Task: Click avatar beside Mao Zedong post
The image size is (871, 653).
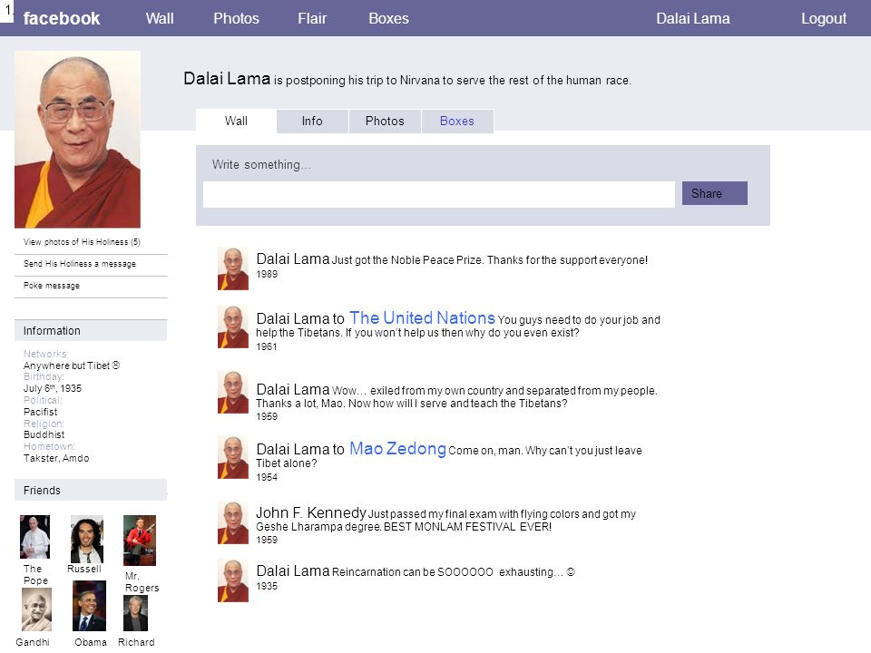Action: tap(233, 457)
